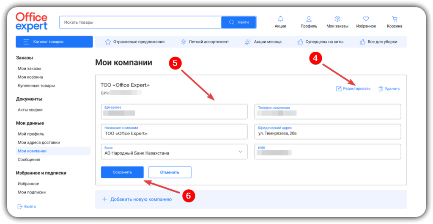Open the Каталог товаров menu
Image resolution: width=433 pixels, height=224 pixels.
tap(54, 42)
